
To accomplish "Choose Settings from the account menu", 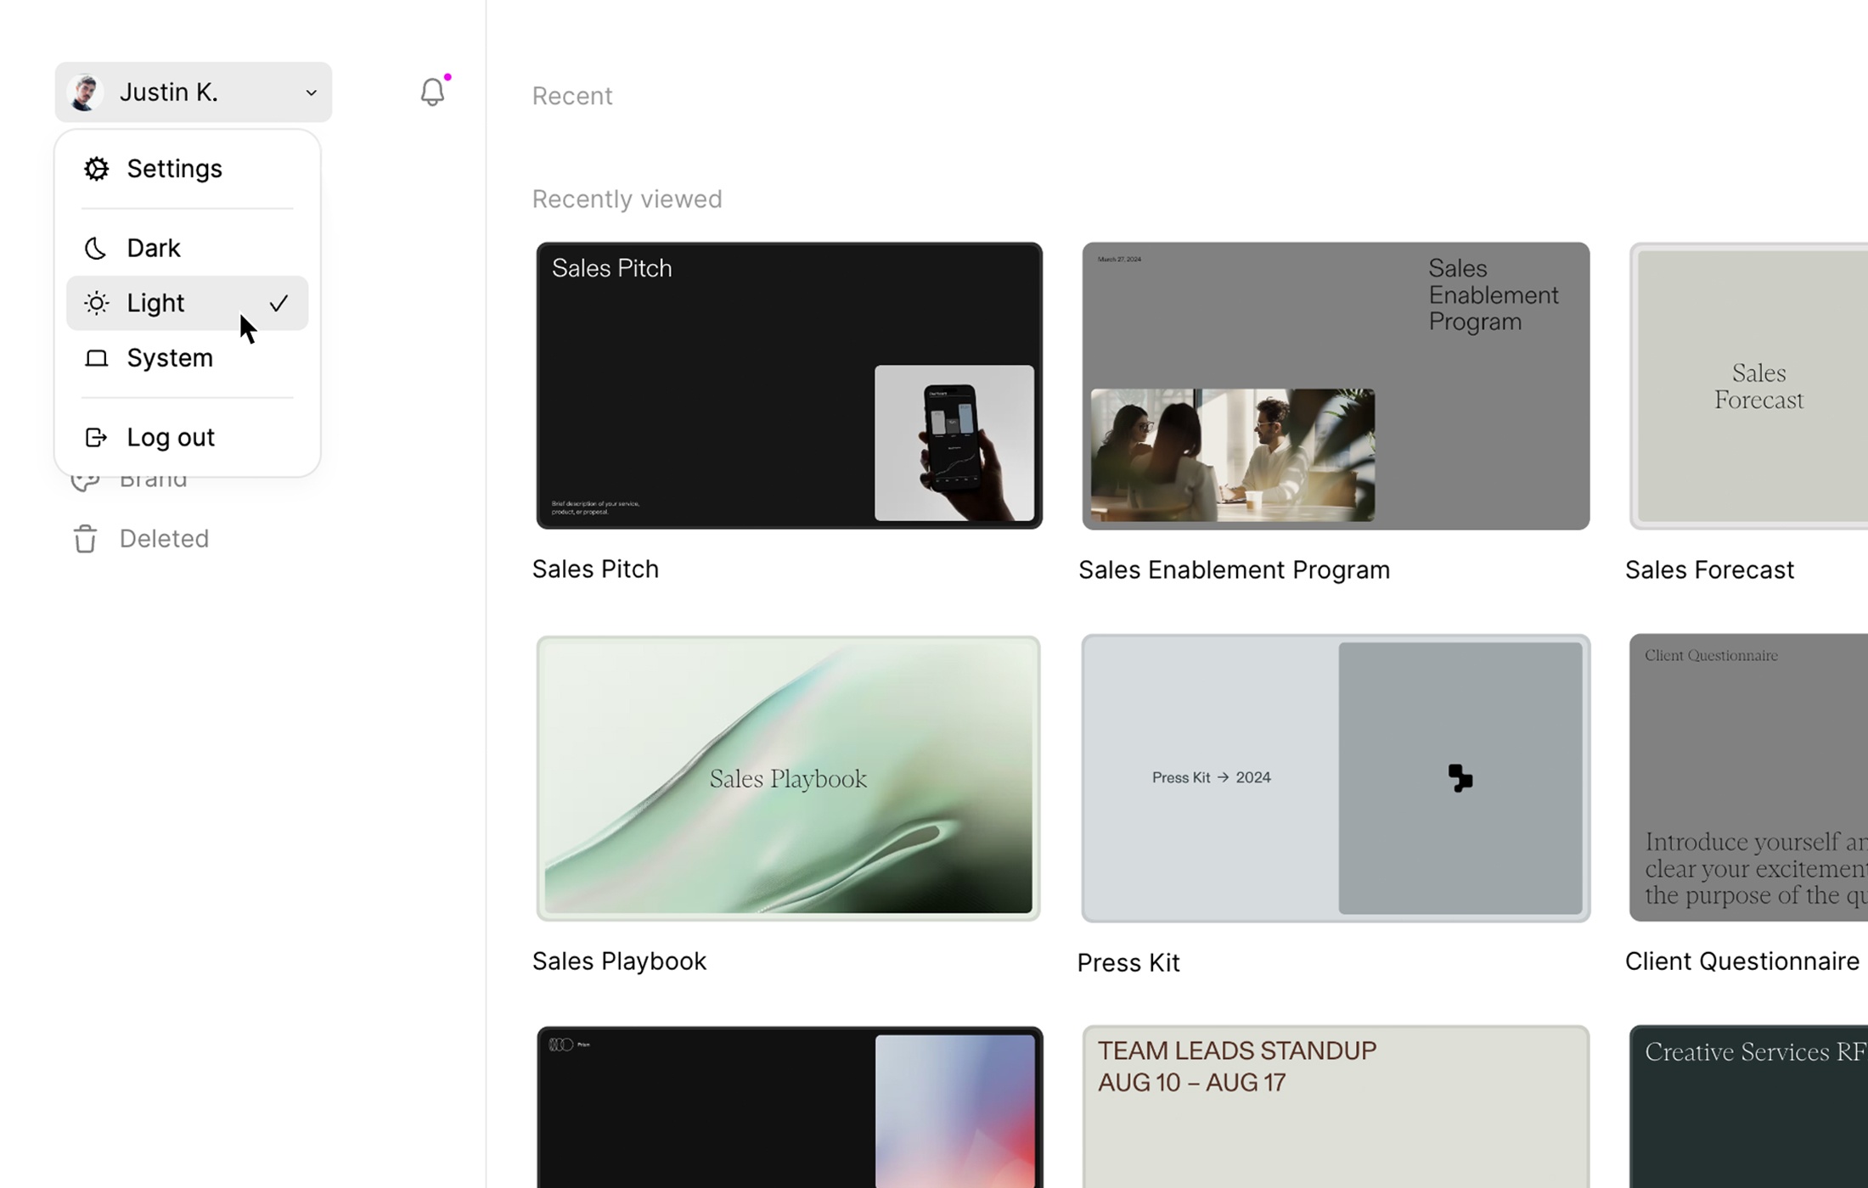I will coord(175,168).
